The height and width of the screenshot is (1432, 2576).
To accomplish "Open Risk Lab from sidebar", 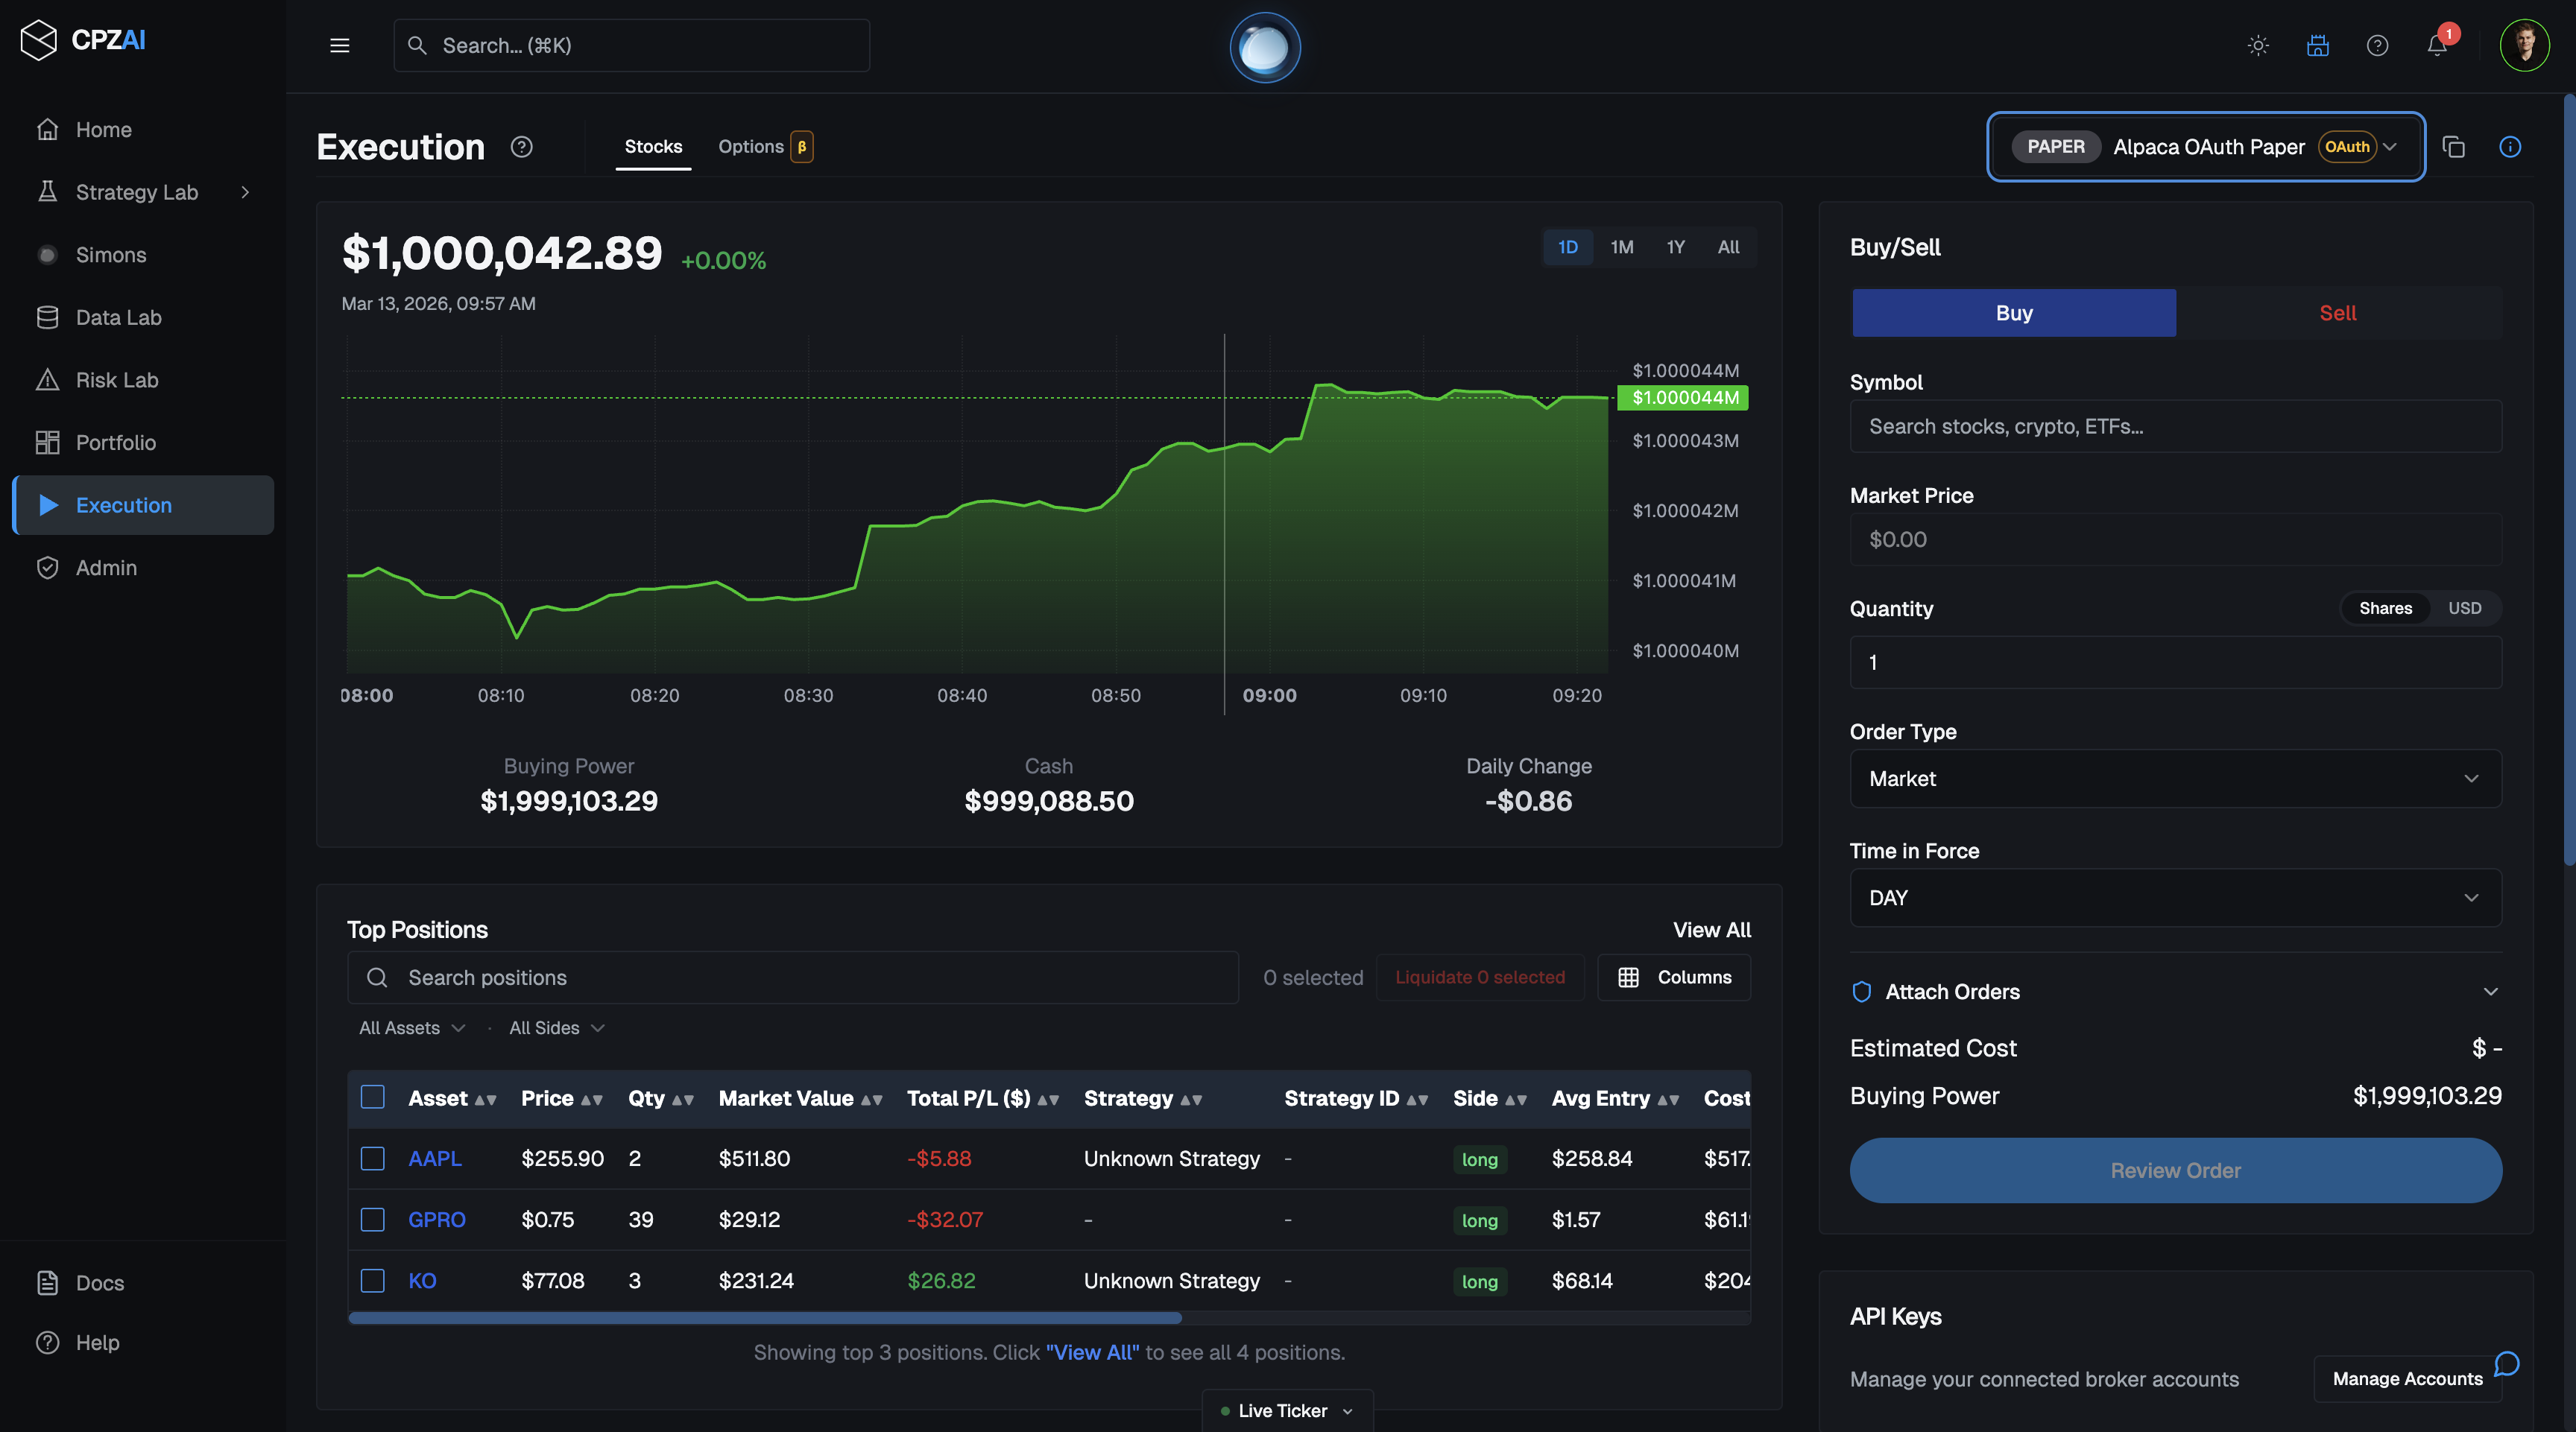I will [x=116, y=380].
